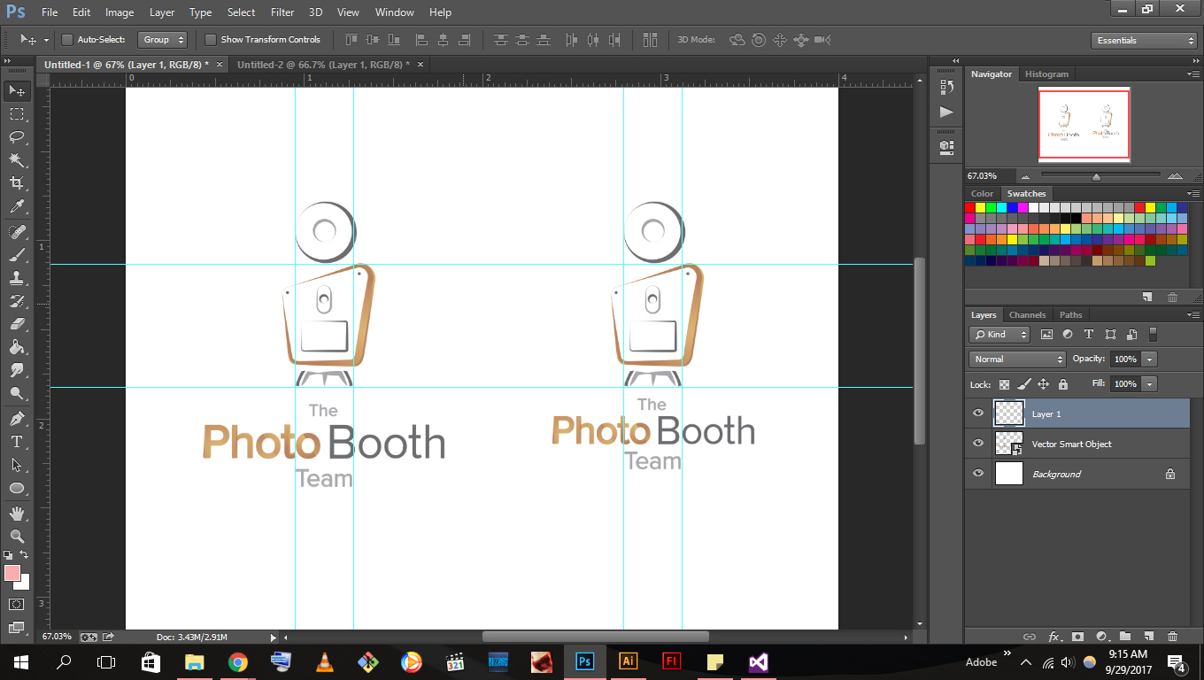
Task: Click the Lock all button for layers
Action: (x=1062, y=384)
